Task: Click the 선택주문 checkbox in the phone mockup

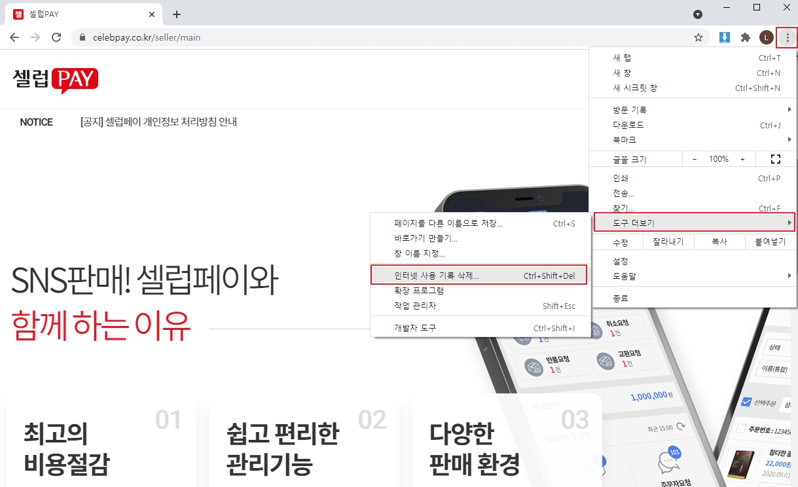Action: [x=746, y=403]
